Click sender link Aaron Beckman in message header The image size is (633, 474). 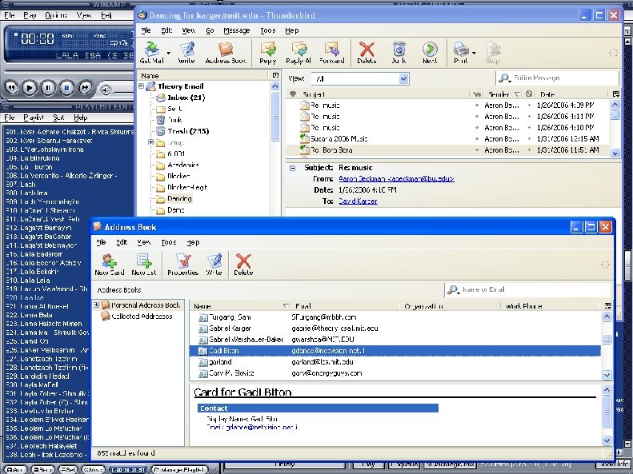[x=396, y=178]
